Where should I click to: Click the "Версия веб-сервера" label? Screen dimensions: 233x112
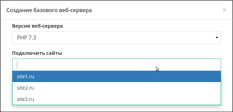tap(37, 26)
